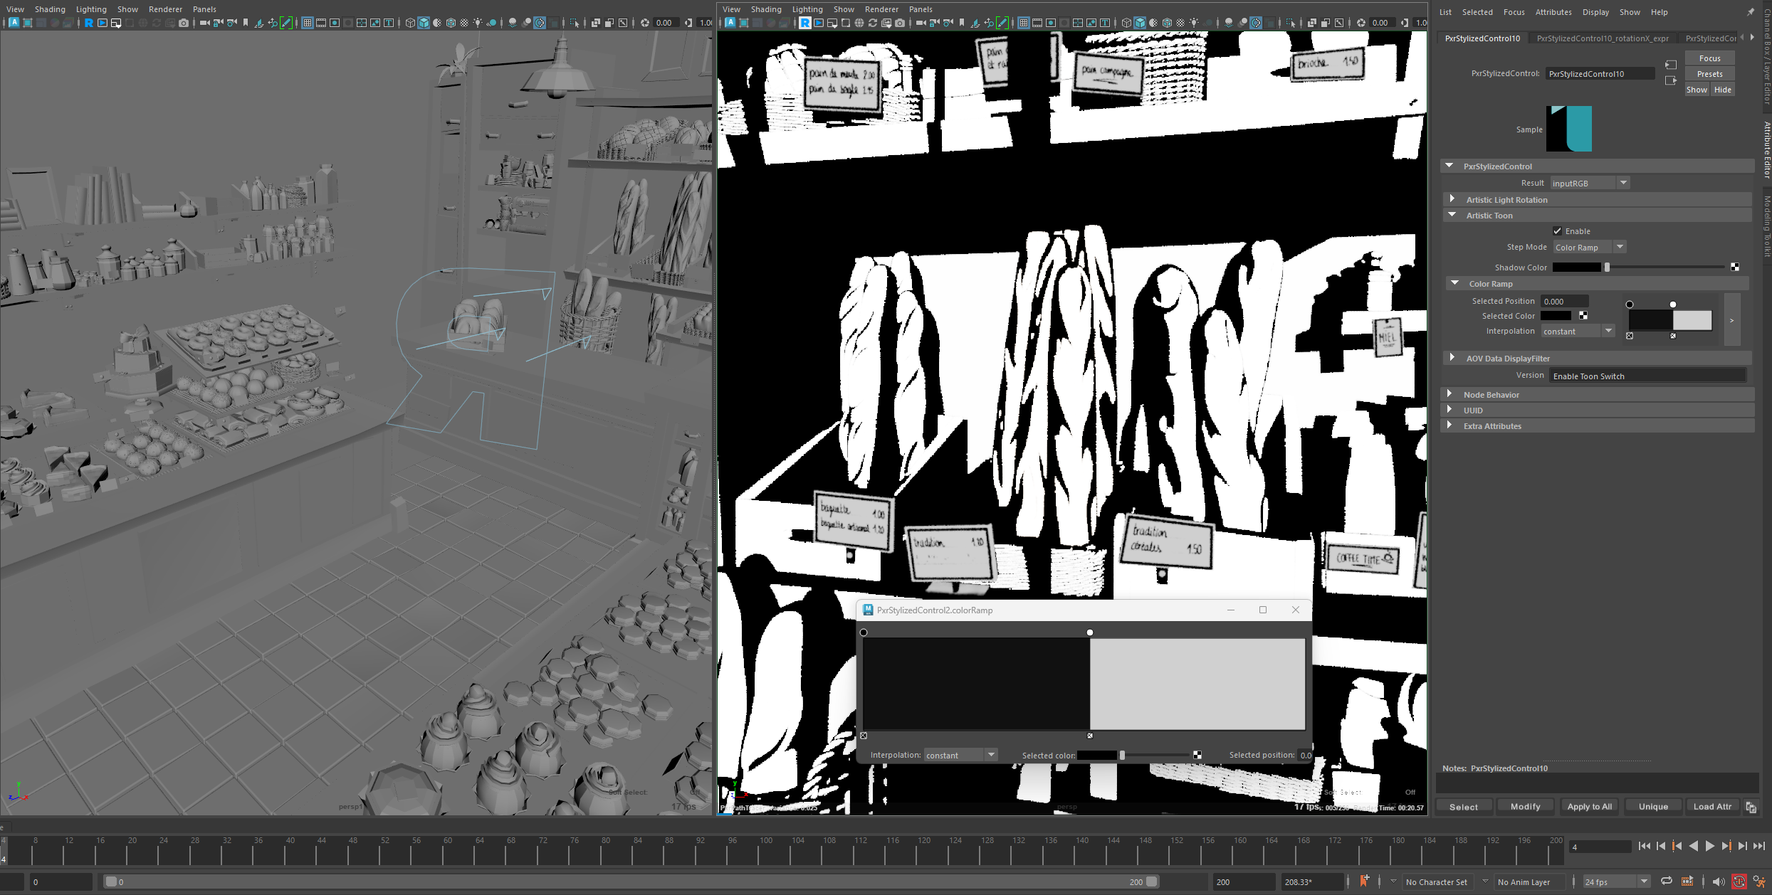Screen dimensions: 1772x895
Task: Click the loop playback icon
Action: click(x=1666, y=881)
